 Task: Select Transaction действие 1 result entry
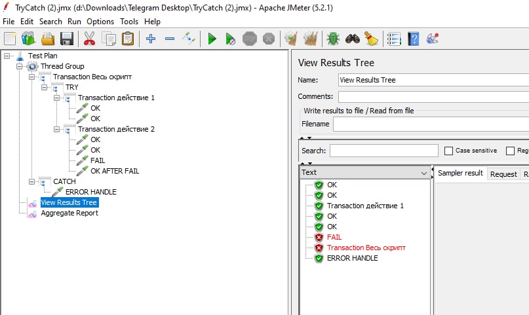tap(365, 206)
